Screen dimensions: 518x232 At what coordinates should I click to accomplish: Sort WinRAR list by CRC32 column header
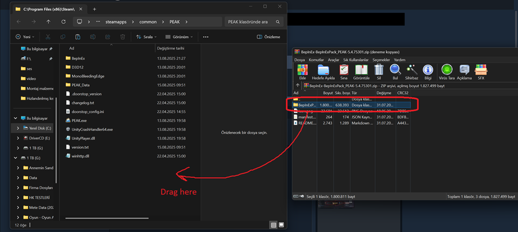(404, 93)
